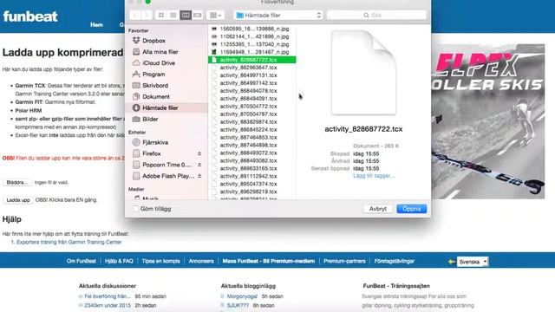Eject the Adobe Flash Player disk
Image resolution: width=555 pixels, height=312 pixels.
point(199,176)
